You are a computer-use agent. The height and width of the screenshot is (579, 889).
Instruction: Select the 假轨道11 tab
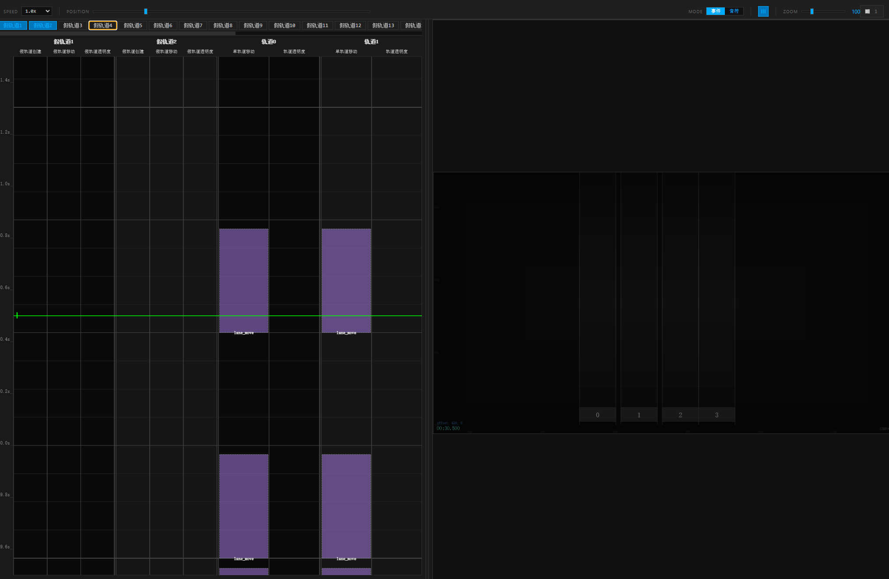pos(317,25)
